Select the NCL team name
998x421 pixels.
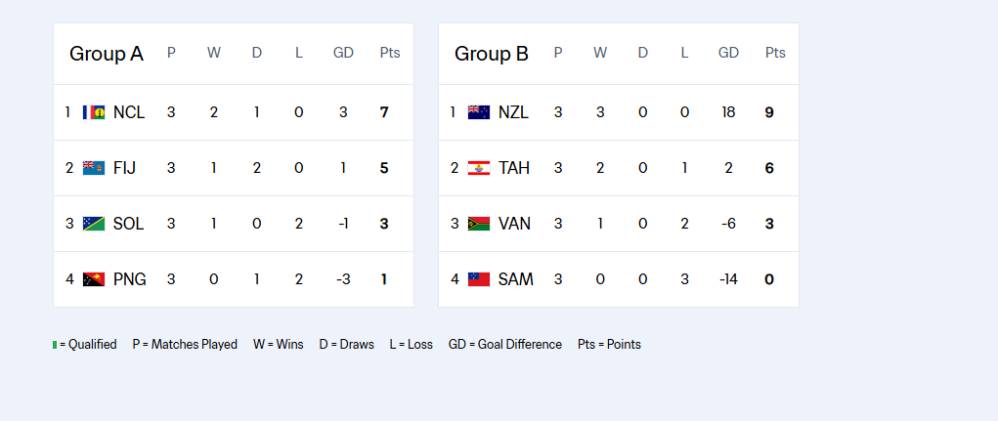(129, 112)
